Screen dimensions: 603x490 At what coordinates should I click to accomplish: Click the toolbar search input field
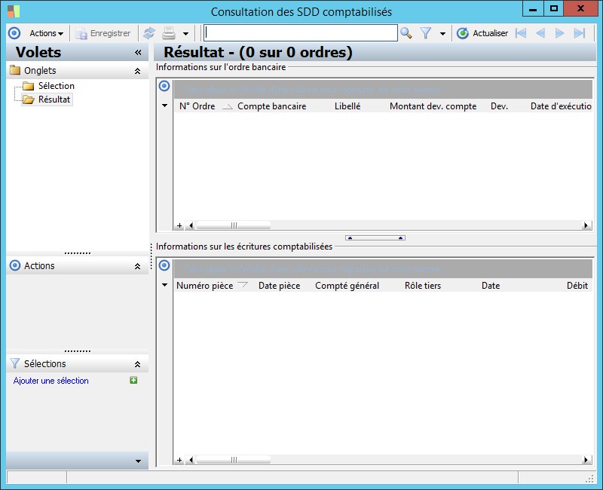point(300,33)
